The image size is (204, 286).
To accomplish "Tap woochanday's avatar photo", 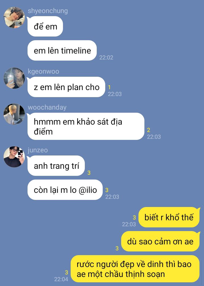I will 14,114.
